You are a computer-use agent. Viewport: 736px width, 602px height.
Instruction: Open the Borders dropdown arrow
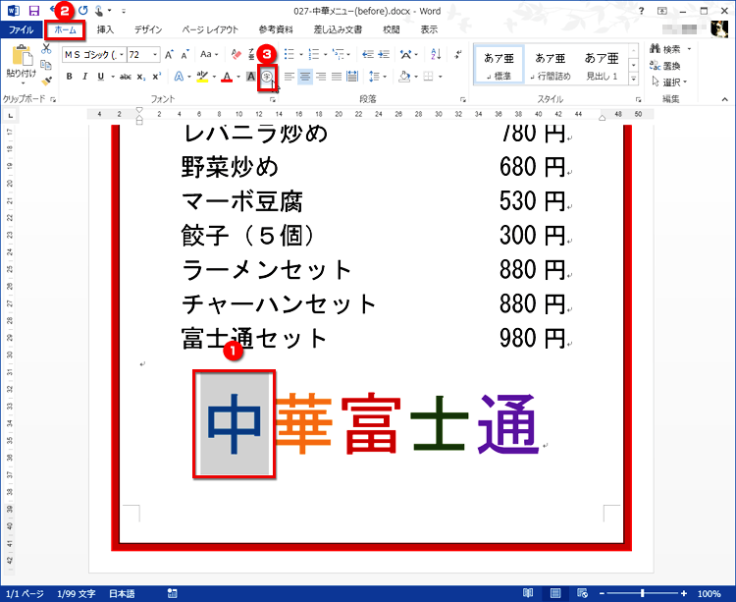440,77
